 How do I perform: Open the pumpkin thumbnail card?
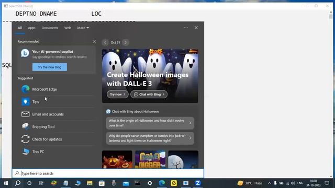[117, 159]
